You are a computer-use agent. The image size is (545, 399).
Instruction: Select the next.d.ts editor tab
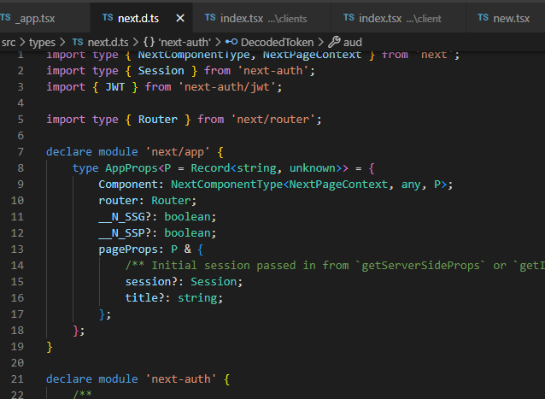[x=141, y=18]
